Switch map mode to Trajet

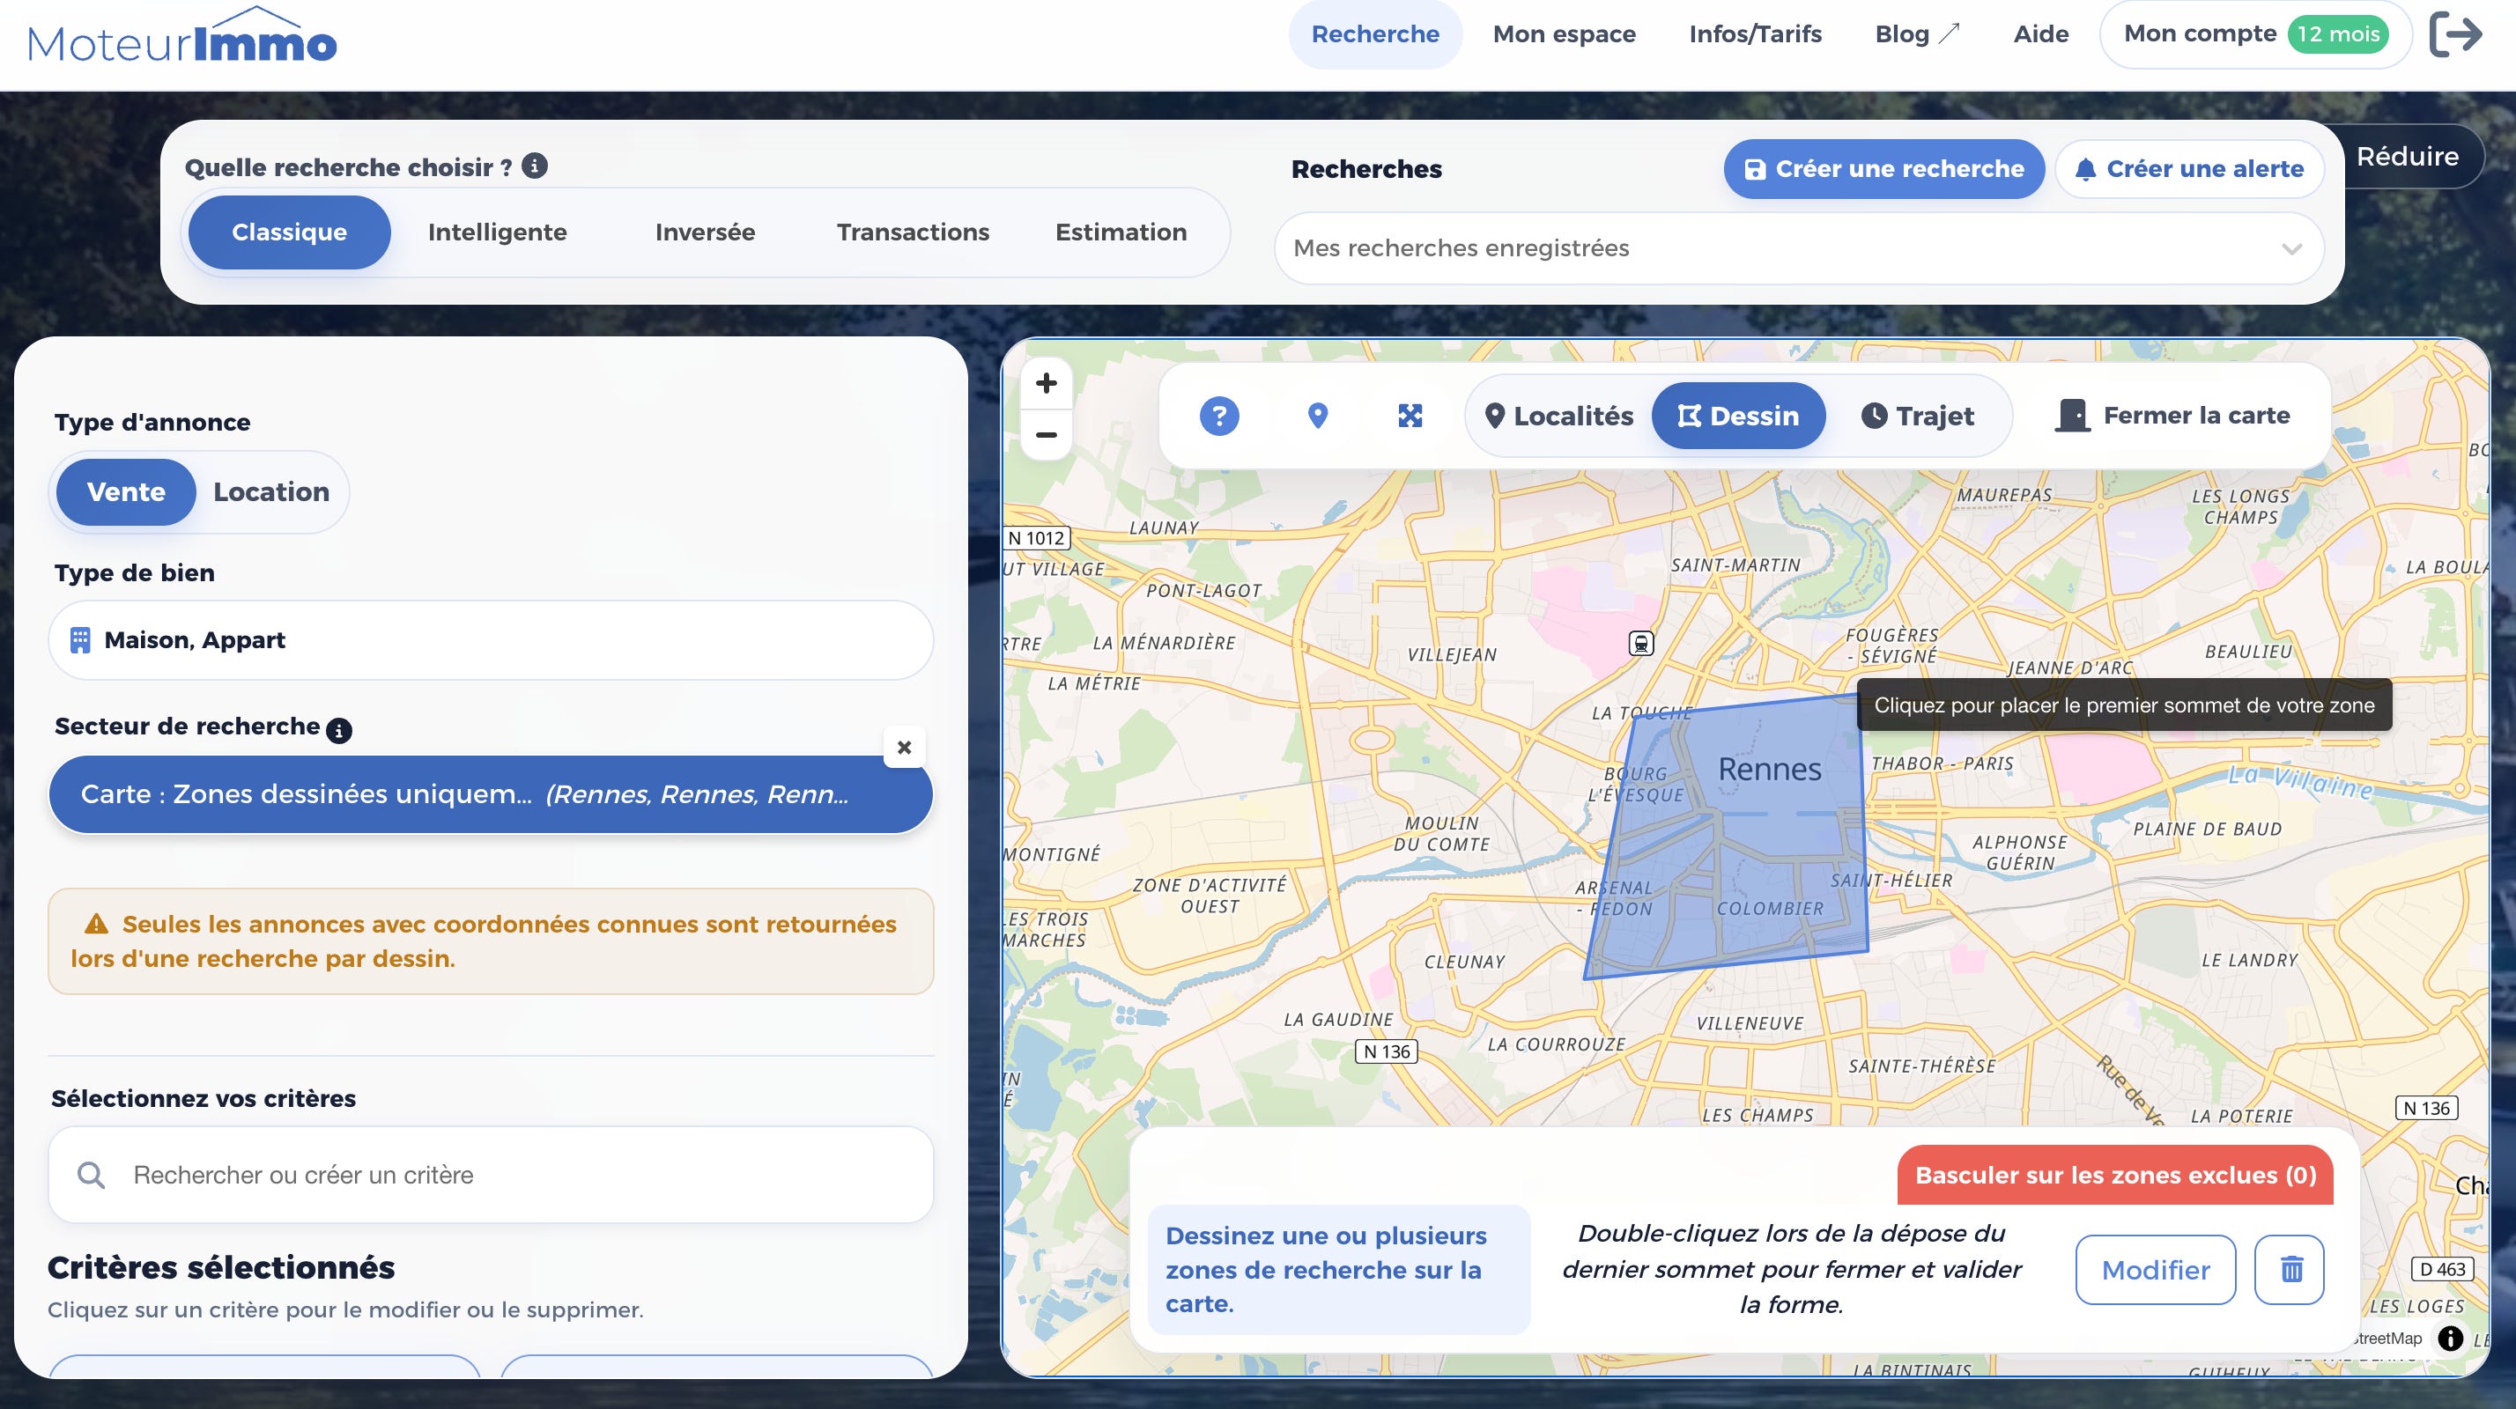[x=1917, y=416]
